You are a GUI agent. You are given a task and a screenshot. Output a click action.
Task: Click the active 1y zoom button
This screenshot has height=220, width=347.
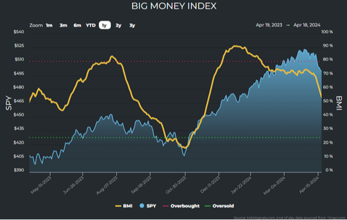[105, 25]
